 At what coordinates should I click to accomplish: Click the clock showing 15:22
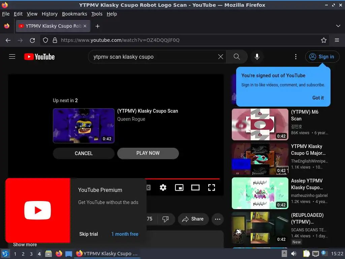point(337,254)
